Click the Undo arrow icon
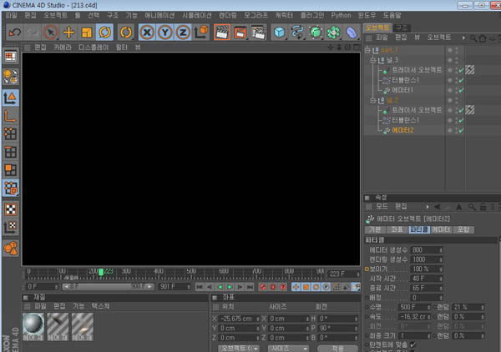The width and height of the screenshot is (501, 352). [x=15, y=33]
